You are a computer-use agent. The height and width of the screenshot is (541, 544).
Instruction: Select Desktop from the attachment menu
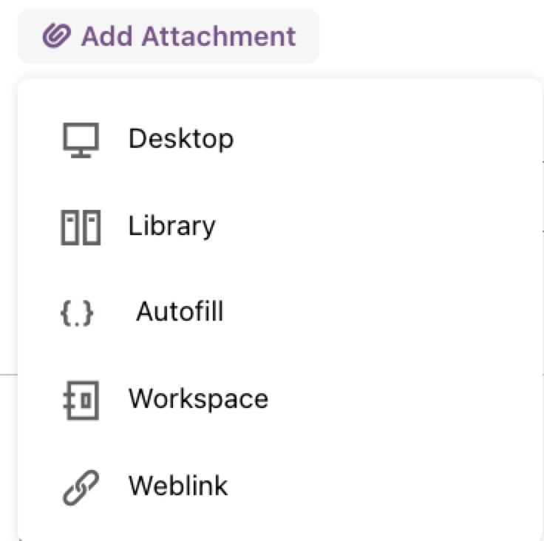[x=280, y=139]
